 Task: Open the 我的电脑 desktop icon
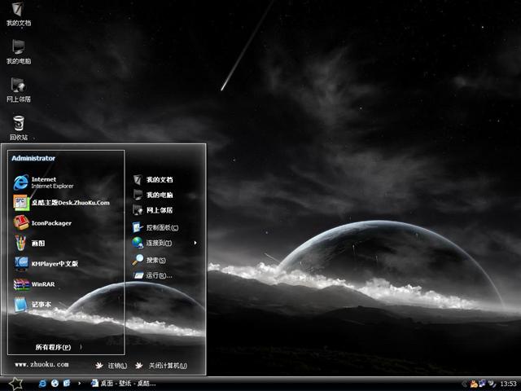[x=18, y=52]
